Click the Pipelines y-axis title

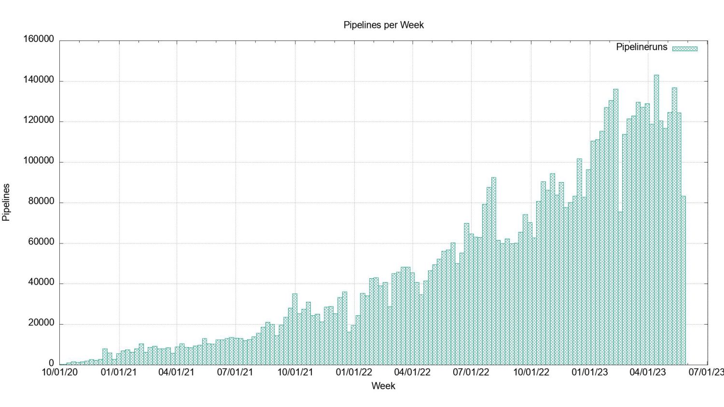coord(6,202)
